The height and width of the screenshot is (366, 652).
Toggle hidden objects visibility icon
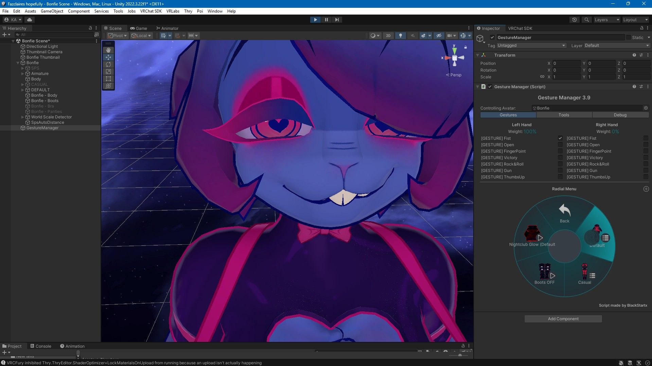[x=439, y=36]
